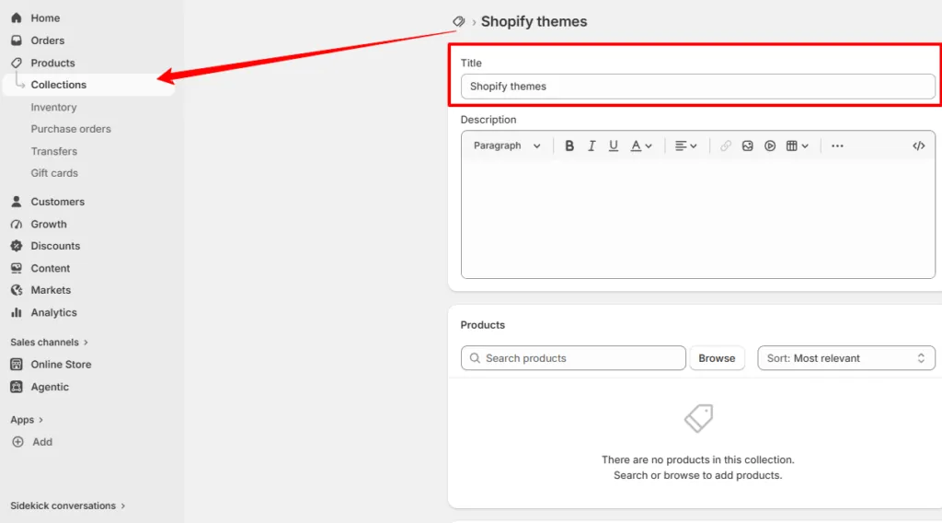
Task: Insert an image into description
Action: (747, 145)
